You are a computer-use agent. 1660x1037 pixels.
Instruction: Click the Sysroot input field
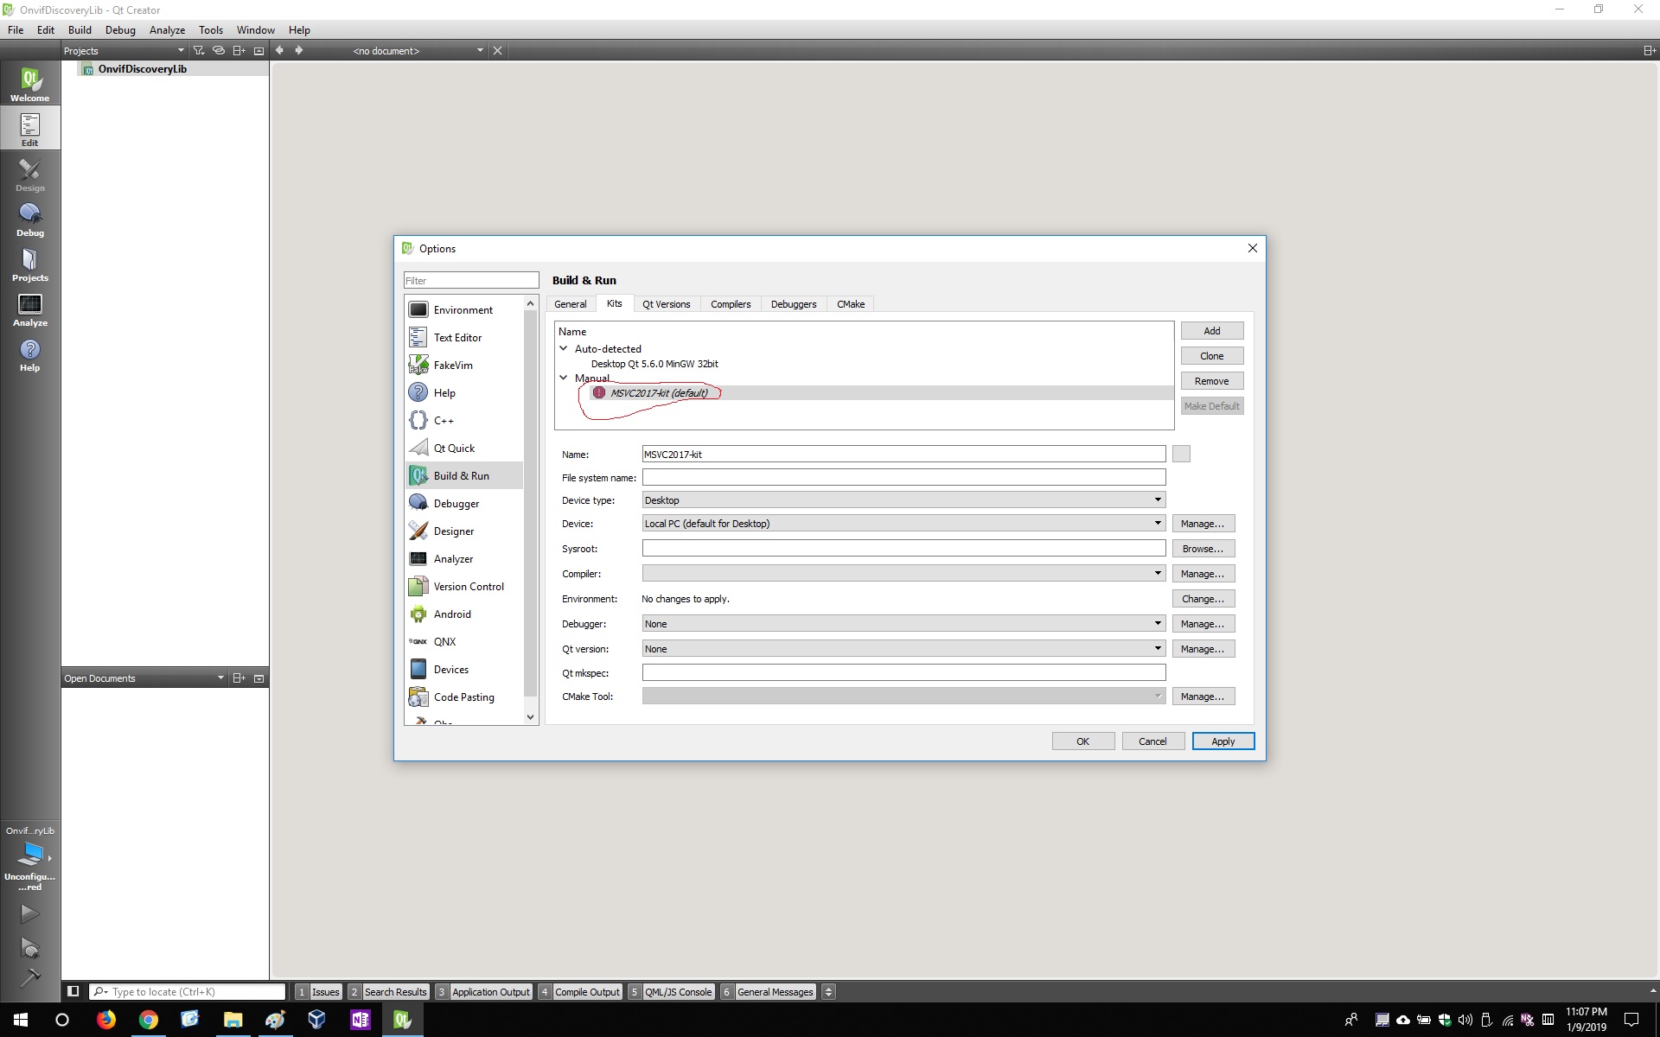point(903,549)
